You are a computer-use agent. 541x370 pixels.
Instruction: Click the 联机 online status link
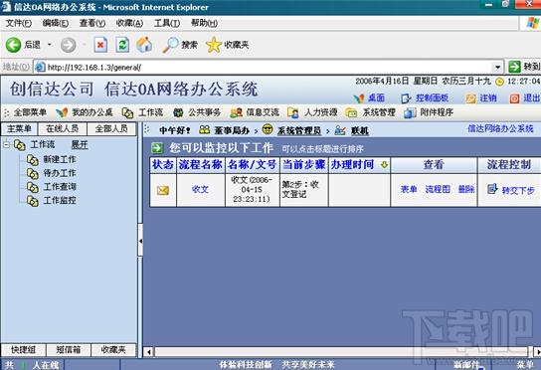[x=360, y=131]
